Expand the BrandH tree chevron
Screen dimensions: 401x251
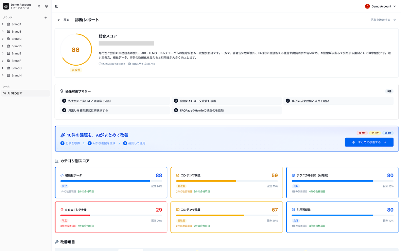(3, 76)
